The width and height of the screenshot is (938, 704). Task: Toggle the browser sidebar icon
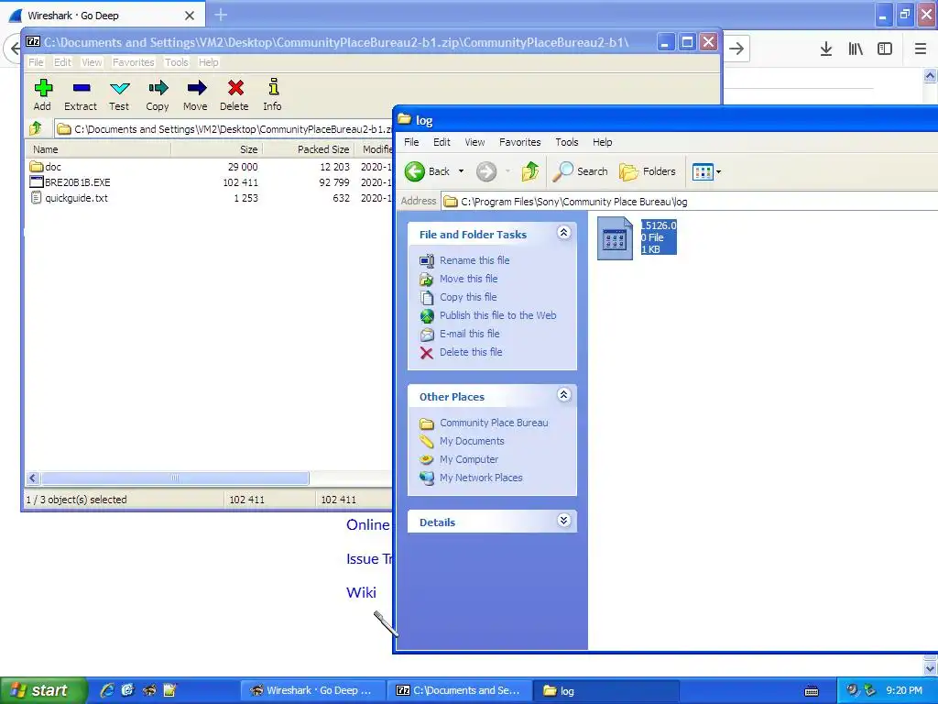coord(885,49)
